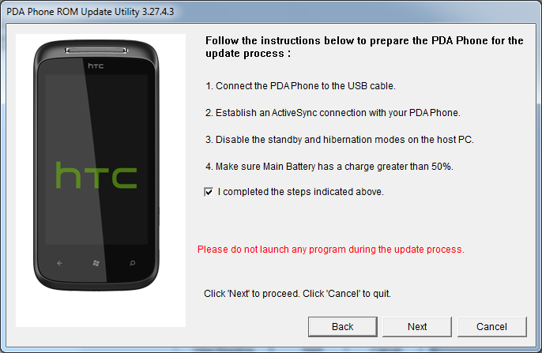Click the red 'do not launch any program' warning
This screenshot has width=542, height=353.
(331, 250)
